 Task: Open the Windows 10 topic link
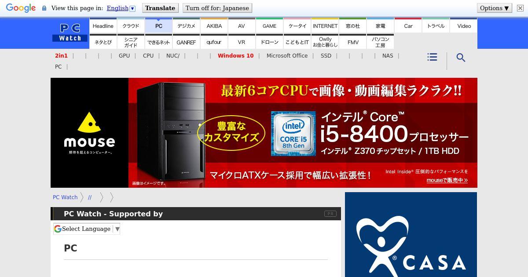coord(235,55)
